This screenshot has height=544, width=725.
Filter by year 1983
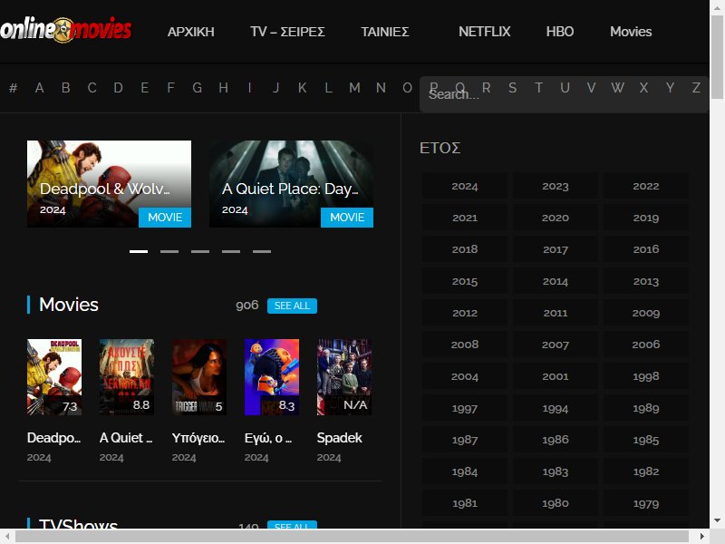(556, 471)
